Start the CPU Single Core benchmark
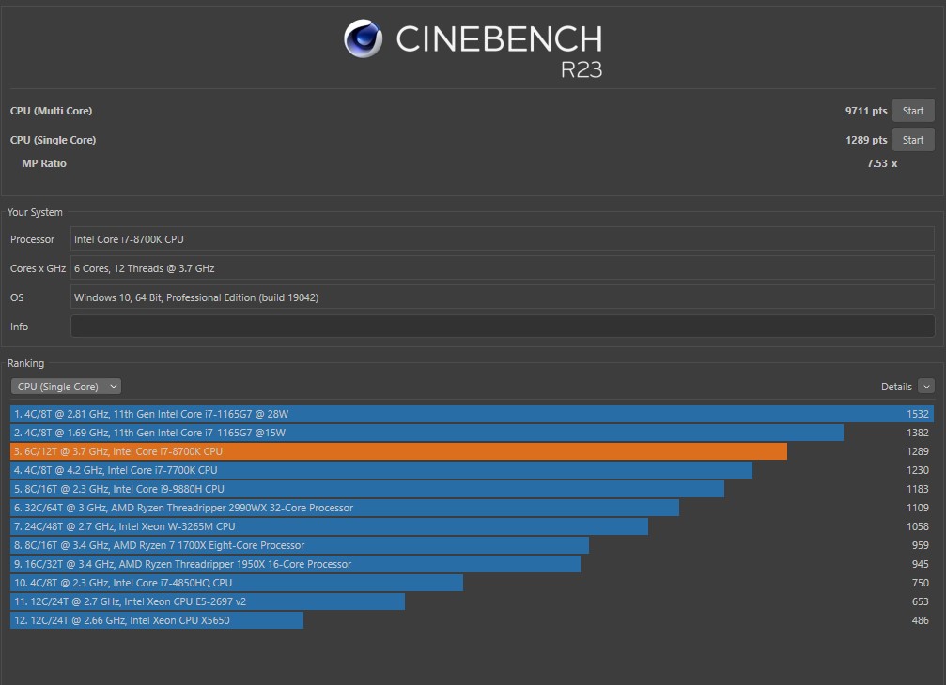 click(x=913, y=140)
